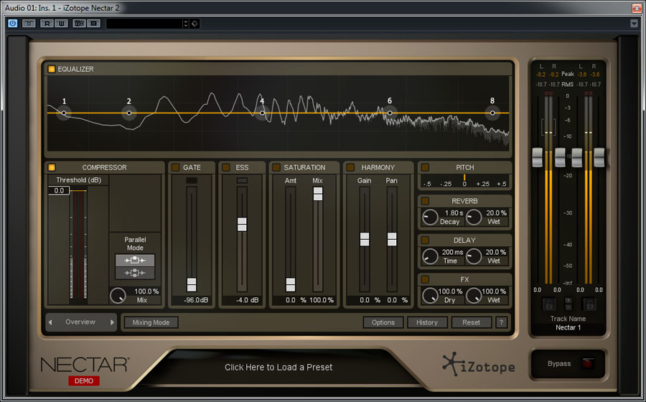Turn on the Reverb module

pyautogui.click(x=425, y=201)
